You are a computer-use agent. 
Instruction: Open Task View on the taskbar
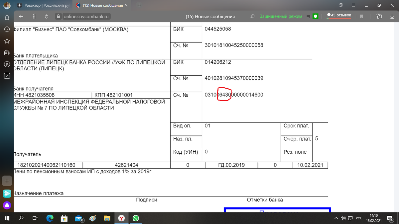click(x=35, y=218)
